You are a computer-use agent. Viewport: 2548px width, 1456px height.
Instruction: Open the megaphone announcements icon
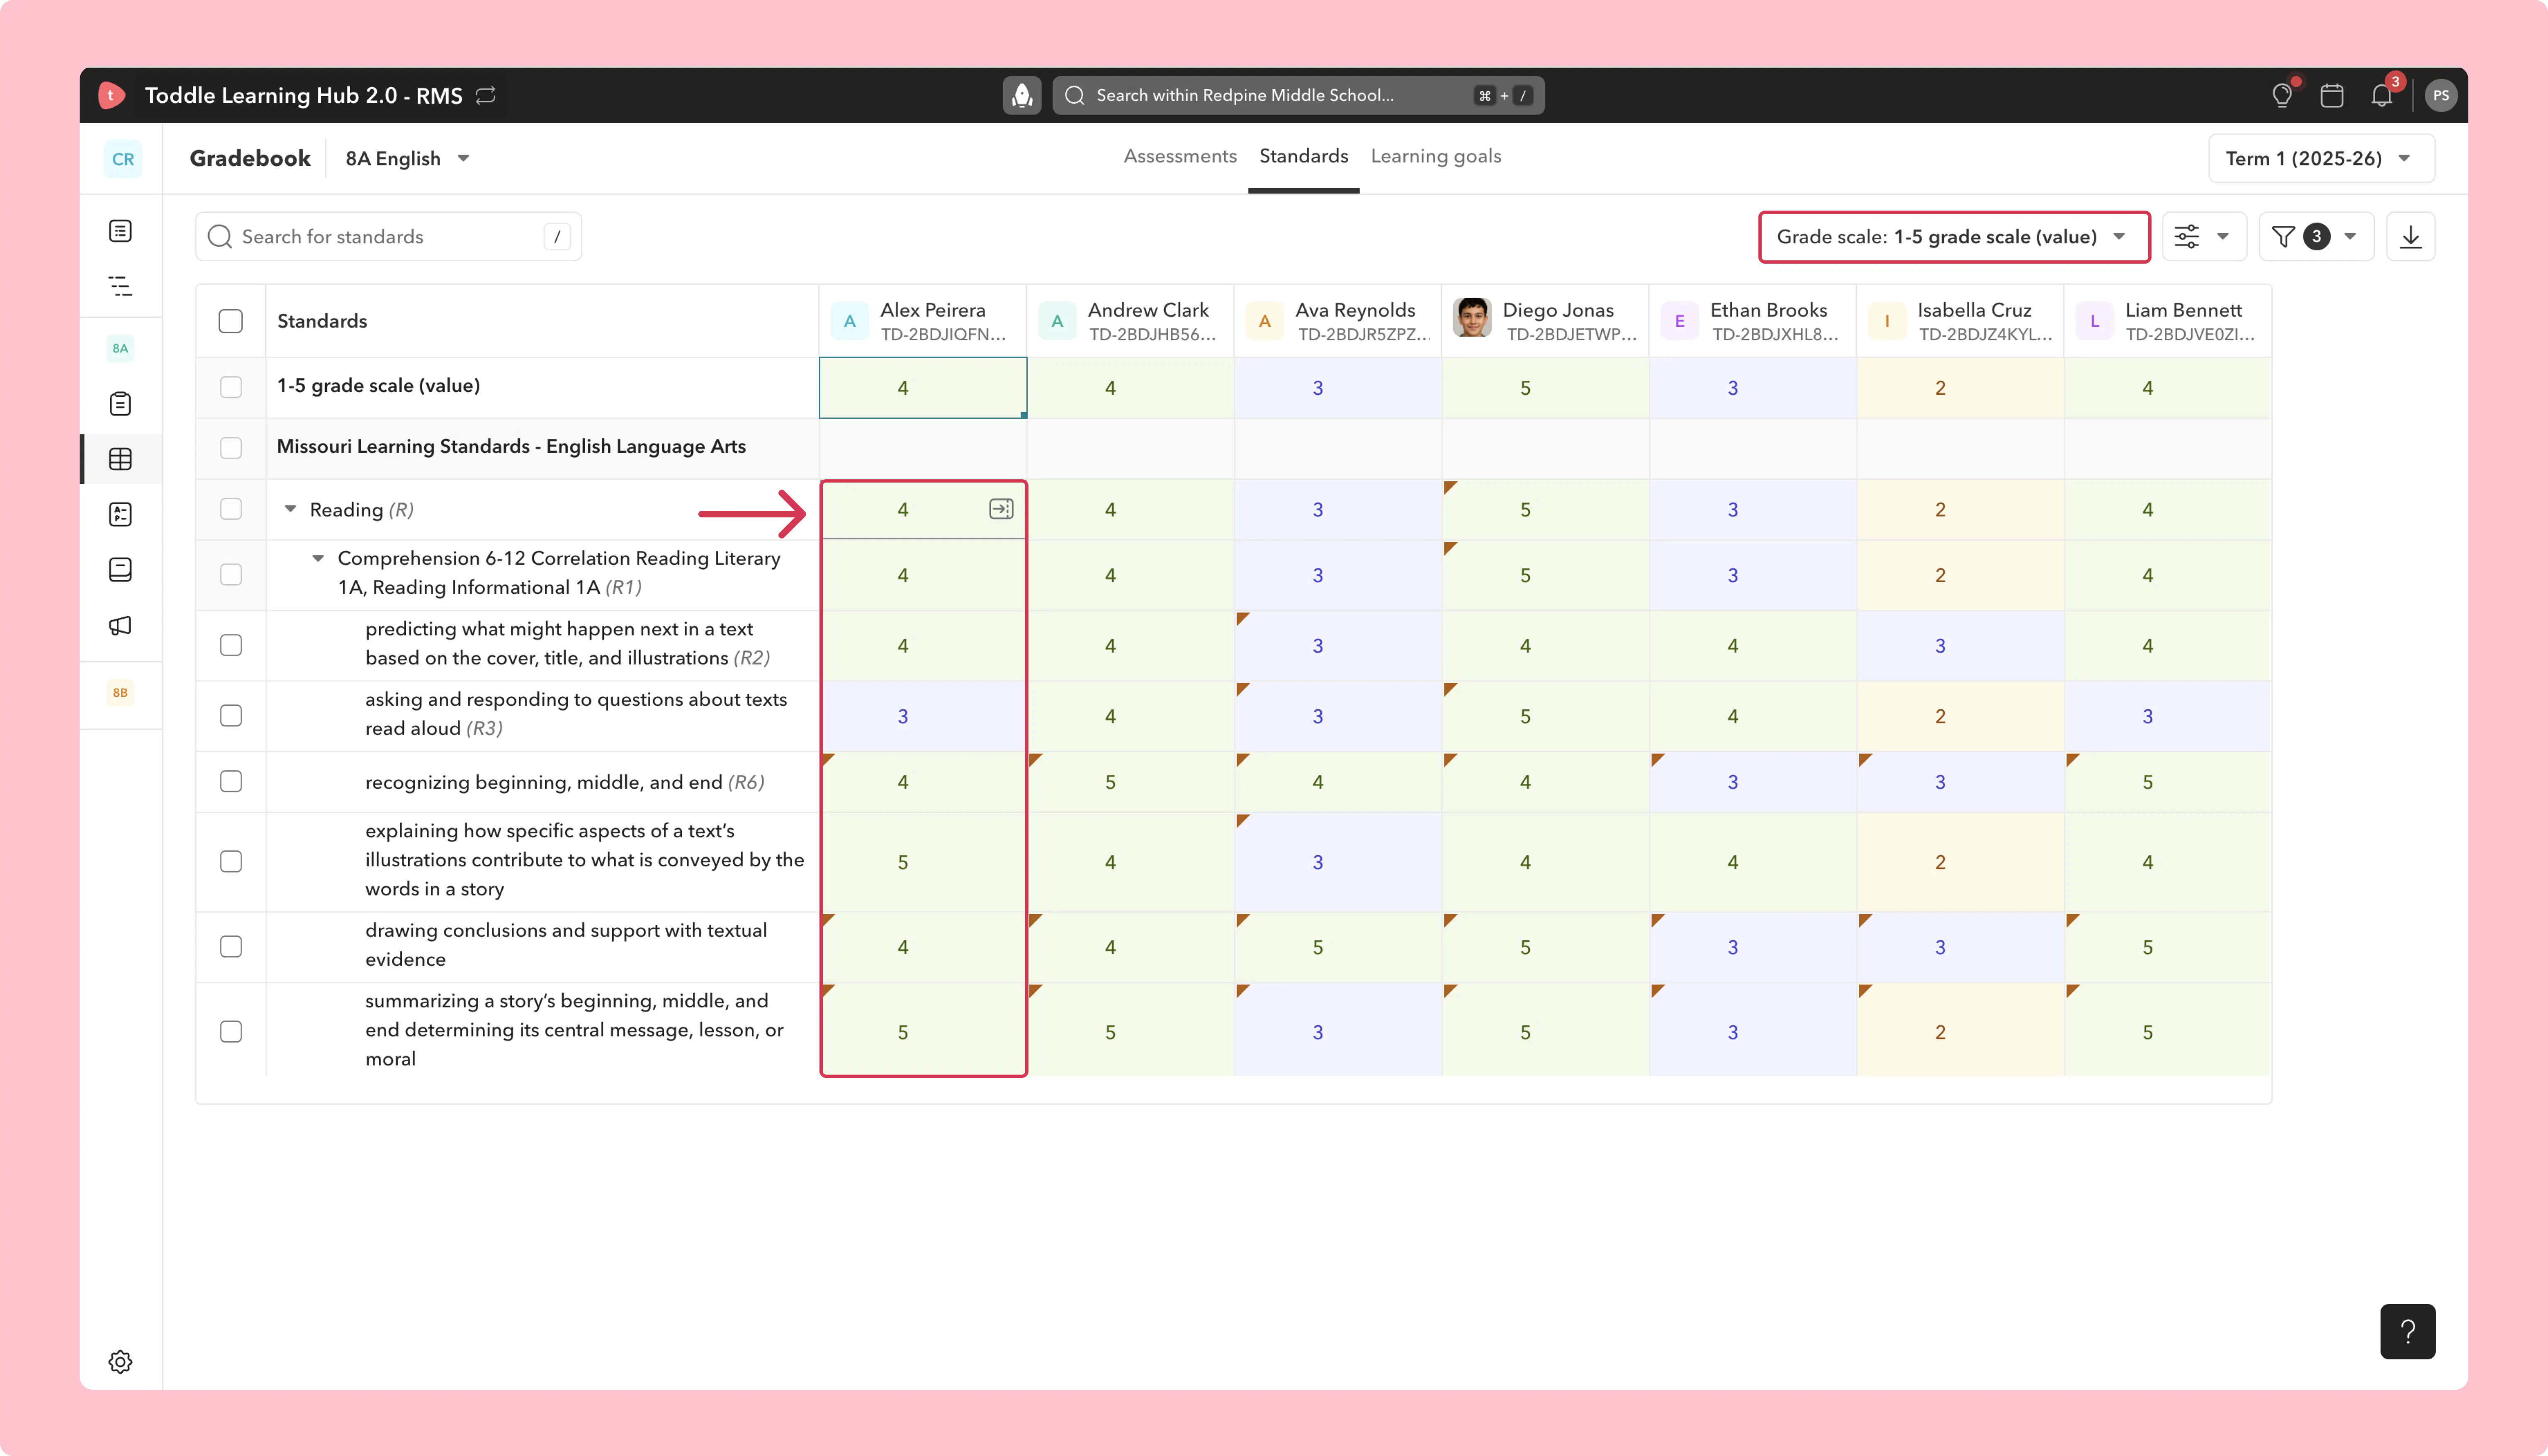click(120, 626)
